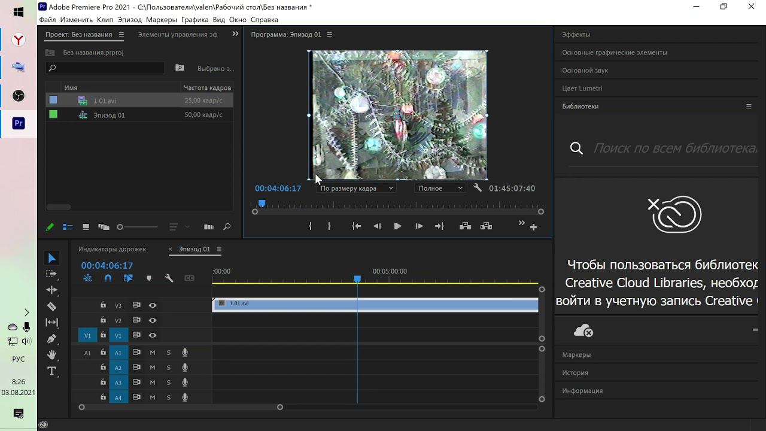The width and height of the screenshot is (766, 431).
Task: Select the Type tool
Action: 52,371
